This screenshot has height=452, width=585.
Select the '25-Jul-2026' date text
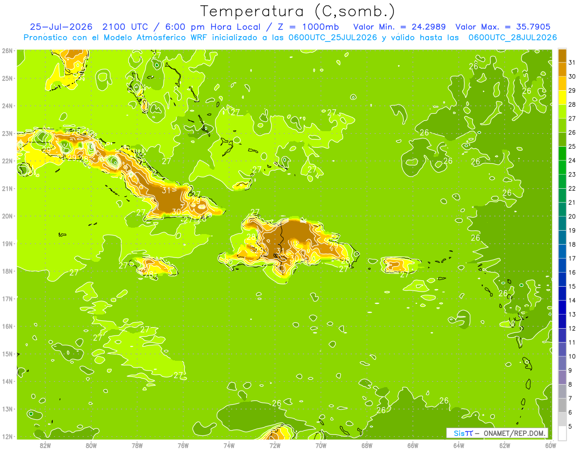tap(62, 27)
